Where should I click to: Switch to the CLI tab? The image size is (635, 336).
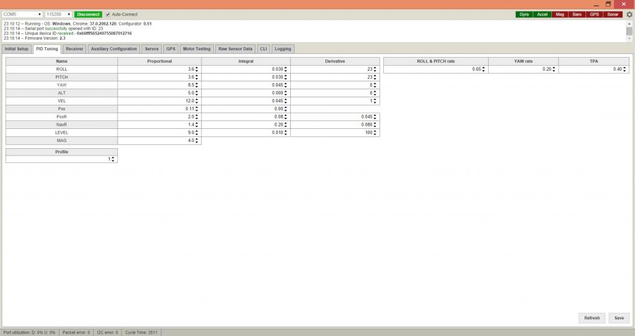(264, 48)
